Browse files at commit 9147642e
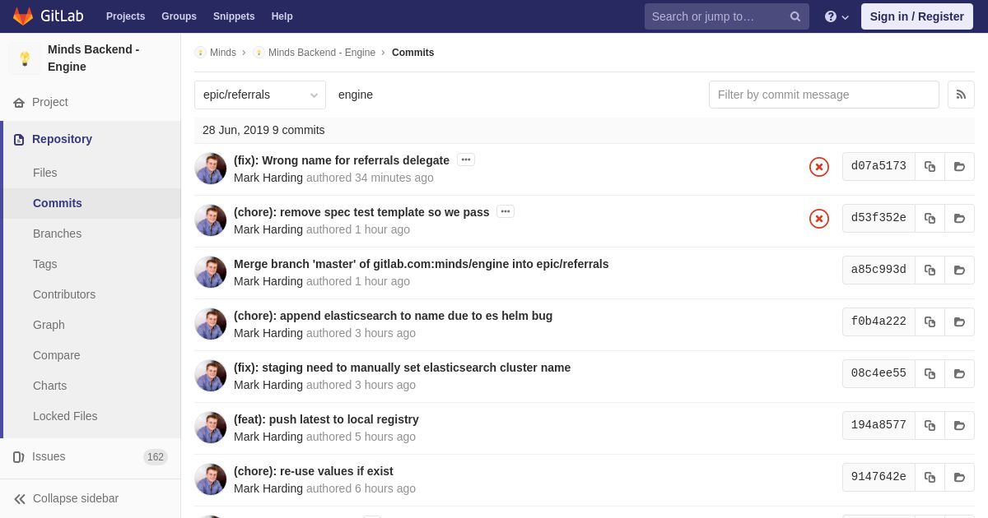This screenshot has width=988, height=518. (x=959, y=477)
